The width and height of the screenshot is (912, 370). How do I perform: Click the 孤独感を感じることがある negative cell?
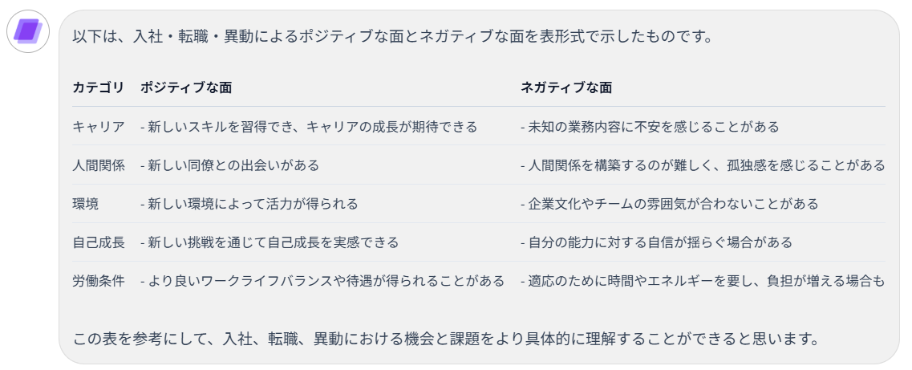(x=703, y=165)
